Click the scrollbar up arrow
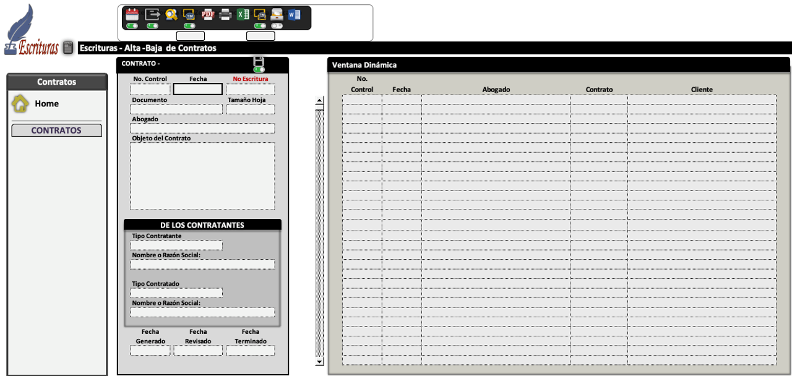The image size is (792, 376). point(319,101)
